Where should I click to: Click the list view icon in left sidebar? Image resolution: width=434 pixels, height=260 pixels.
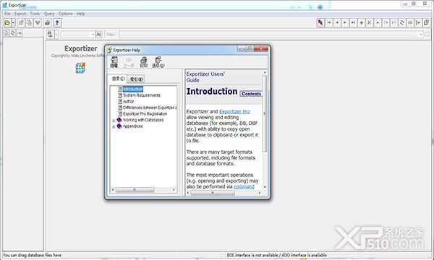coord(20,33)
